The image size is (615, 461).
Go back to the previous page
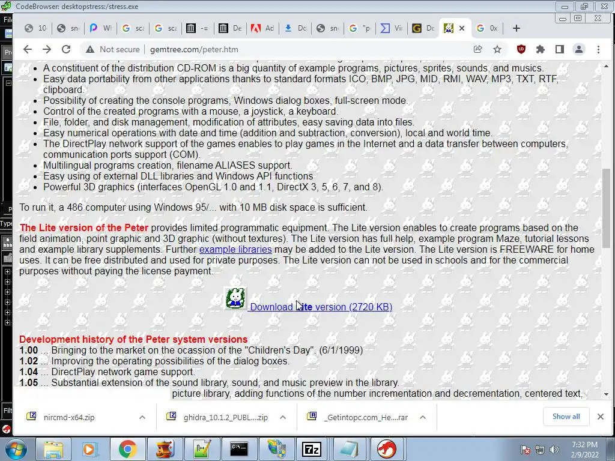pos(27,49)
